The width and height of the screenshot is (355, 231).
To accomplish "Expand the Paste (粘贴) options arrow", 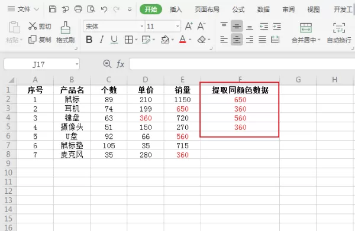I will coord(21,40).
